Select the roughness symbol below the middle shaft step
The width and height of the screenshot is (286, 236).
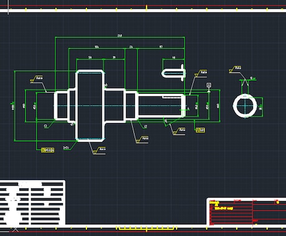tap(142, 140)
